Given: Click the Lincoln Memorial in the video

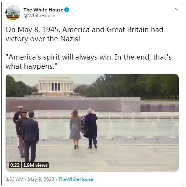Looking at the screenshot, I should (x=56, y=85).
